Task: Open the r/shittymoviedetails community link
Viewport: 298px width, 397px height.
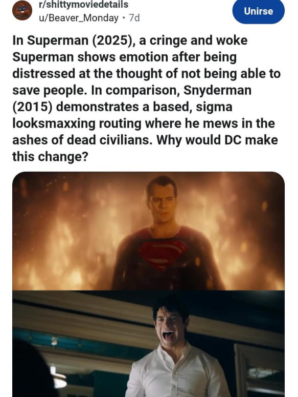Action: pos(83,4)
